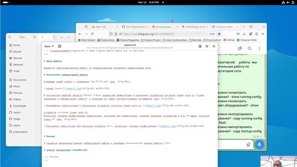This screenshot has width=297, height=167.
Task: Open Downloads in Files sidebar
Action: (22, 106)
